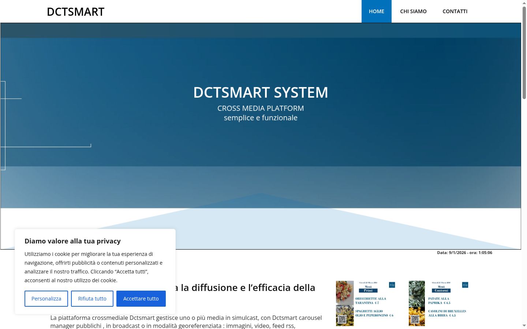Click the cookie notice description paragraph
The width and height of the screenshot is (527, 329).
(94, 267)
